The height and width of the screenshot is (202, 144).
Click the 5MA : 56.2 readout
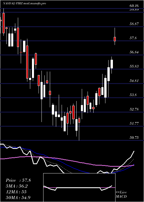[x=17, y=186]
